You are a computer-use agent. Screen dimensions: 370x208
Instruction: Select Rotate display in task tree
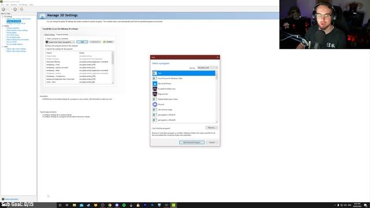pyautogui.click(x=12, y=33)
